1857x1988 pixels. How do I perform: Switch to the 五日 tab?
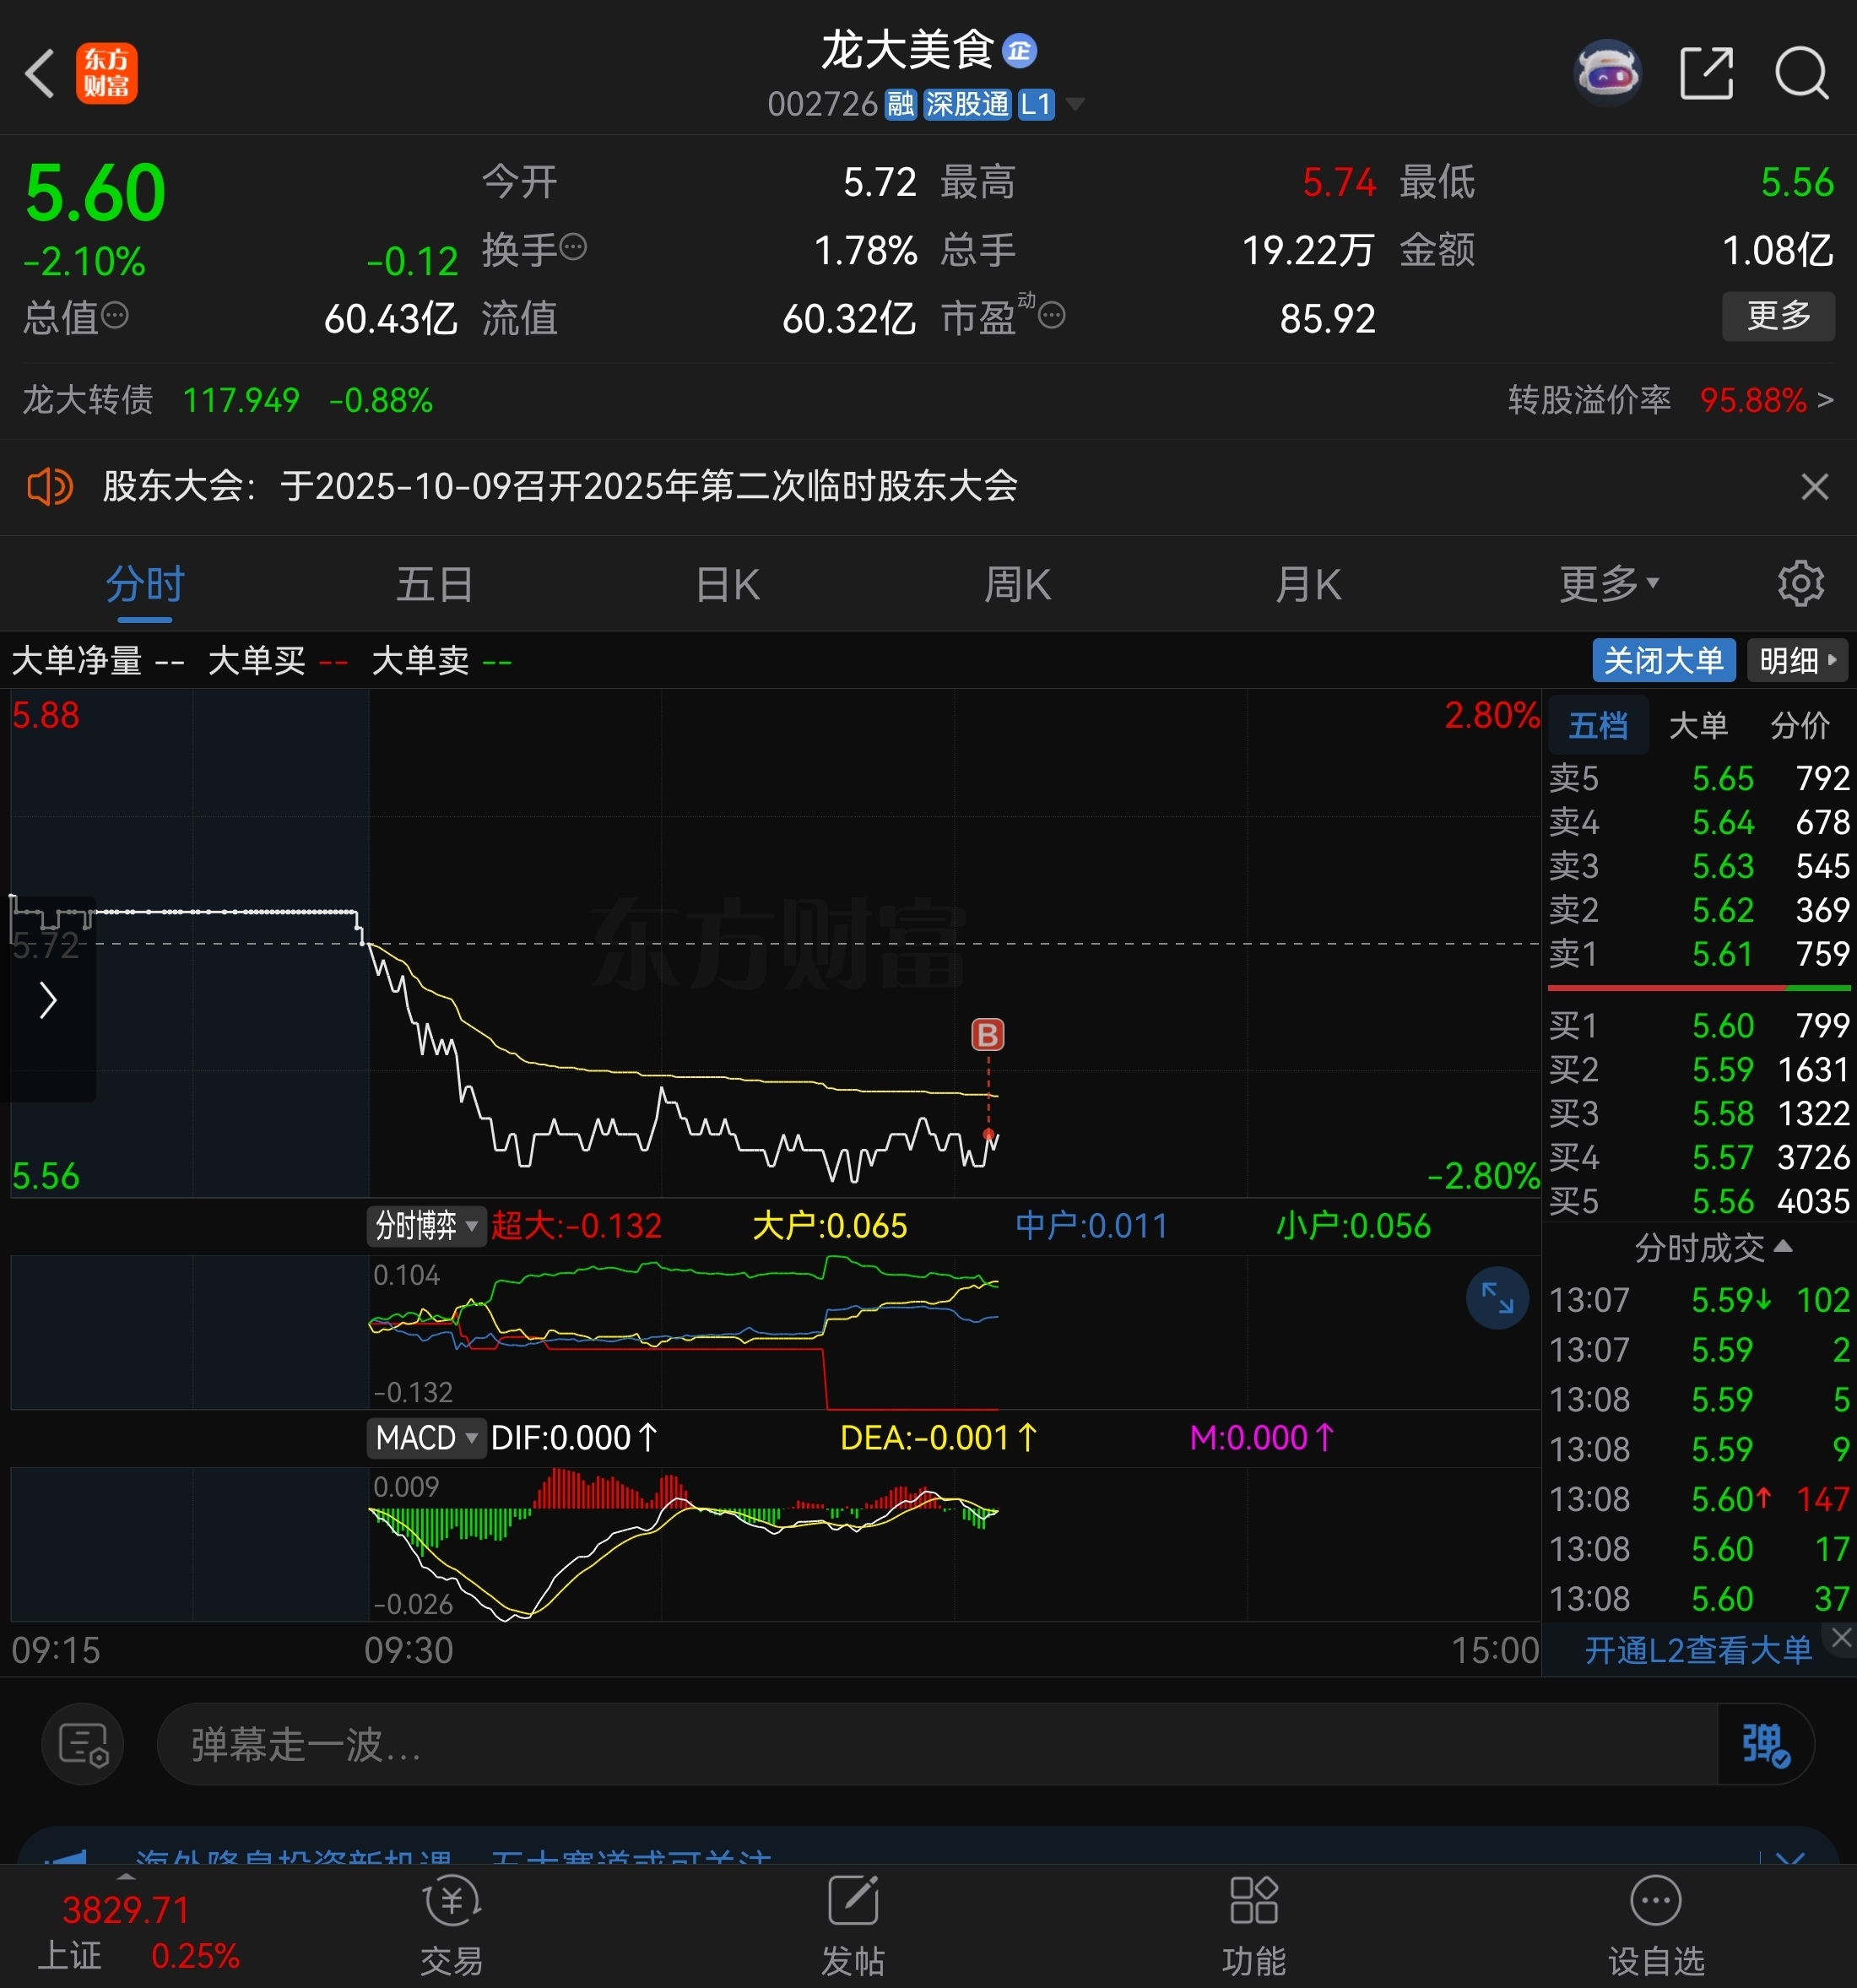click(x=435, y=584)
